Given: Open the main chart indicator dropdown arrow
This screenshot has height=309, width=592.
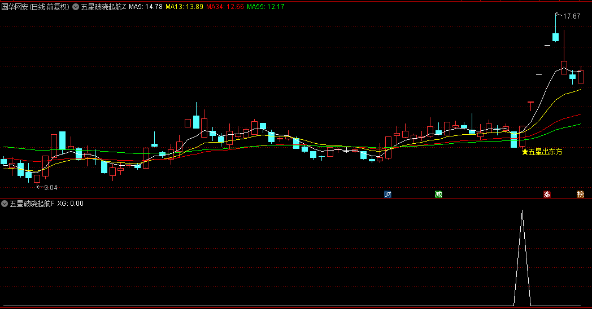Looking at the screenshot, I should point(76,7).
